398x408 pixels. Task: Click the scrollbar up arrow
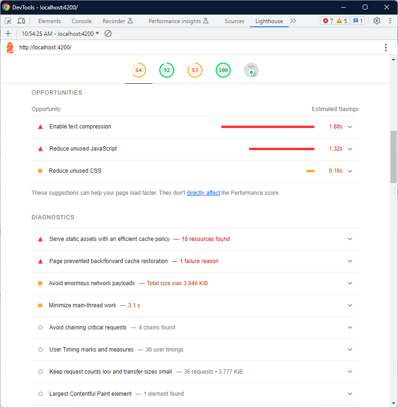(x=394, y=59)
